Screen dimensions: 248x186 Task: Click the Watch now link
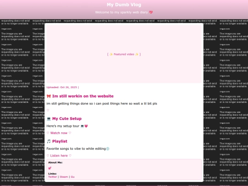(59, 133)
